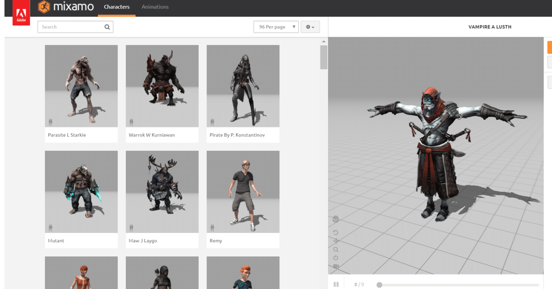Click the '0 / 0' frame counter
Screen dimensions: 552x289
pos(359,285)
